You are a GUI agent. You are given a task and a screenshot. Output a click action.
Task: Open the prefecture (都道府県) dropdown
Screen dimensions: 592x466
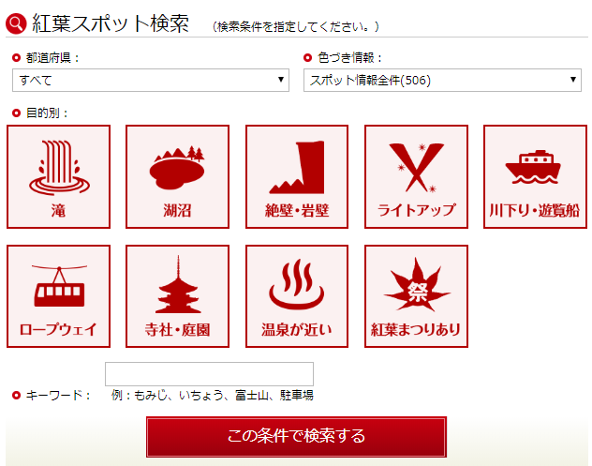[151, 80]
